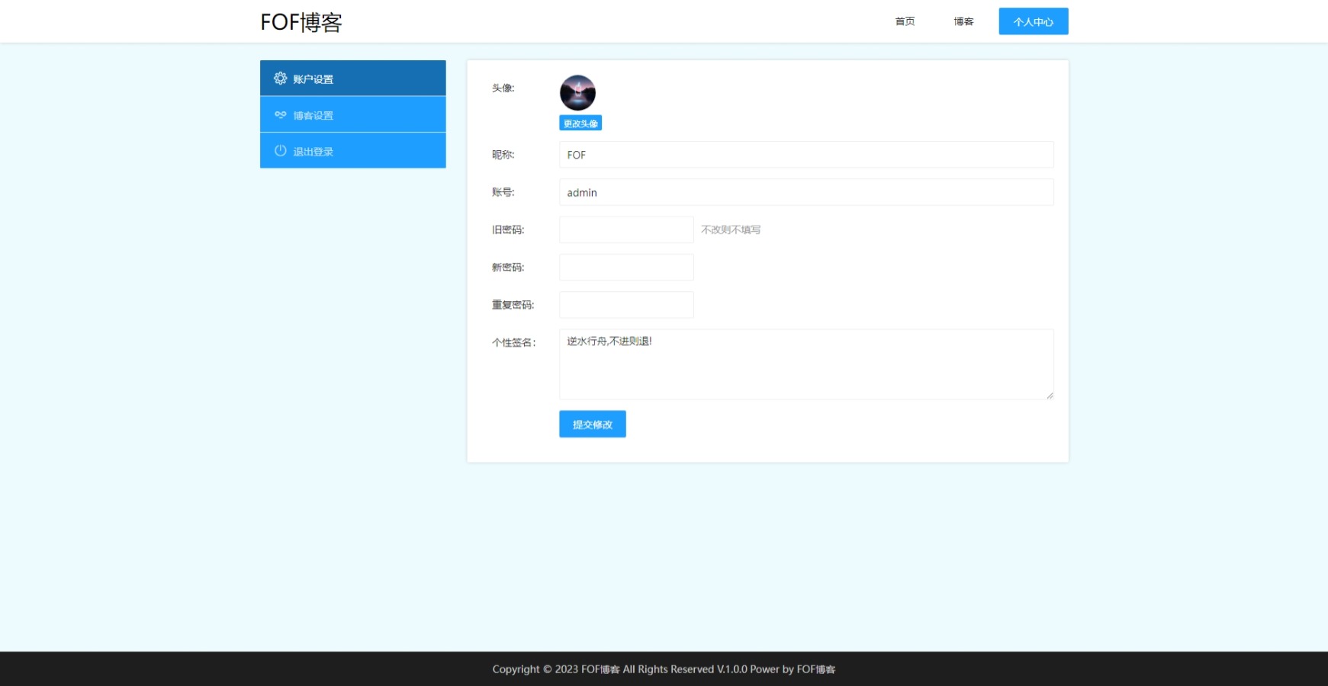Viewport: 1328px width, 686px height.
Task: Click the 个人中心 button
Action: click(1033, 21)
